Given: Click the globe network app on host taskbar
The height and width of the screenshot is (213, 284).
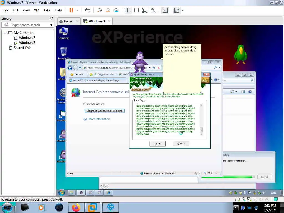Looking at the screenshot, I should [111, 207].
